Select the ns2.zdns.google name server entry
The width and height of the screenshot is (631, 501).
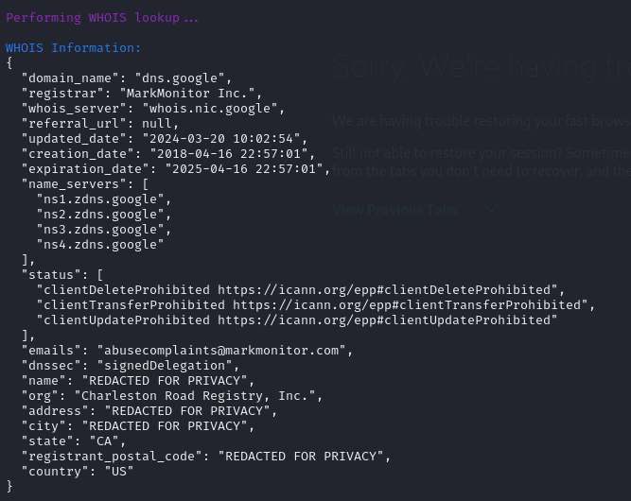pyautogui.click(x=100, y=215)
